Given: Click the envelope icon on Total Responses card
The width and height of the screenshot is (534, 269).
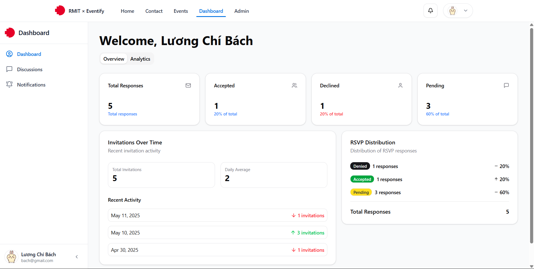Looking at the screenshot, I should pyautogui.click(x=188, y=85).
